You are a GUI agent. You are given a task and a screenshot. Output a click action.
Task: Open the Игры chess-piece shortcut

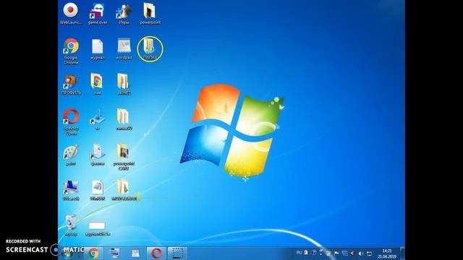124,13
